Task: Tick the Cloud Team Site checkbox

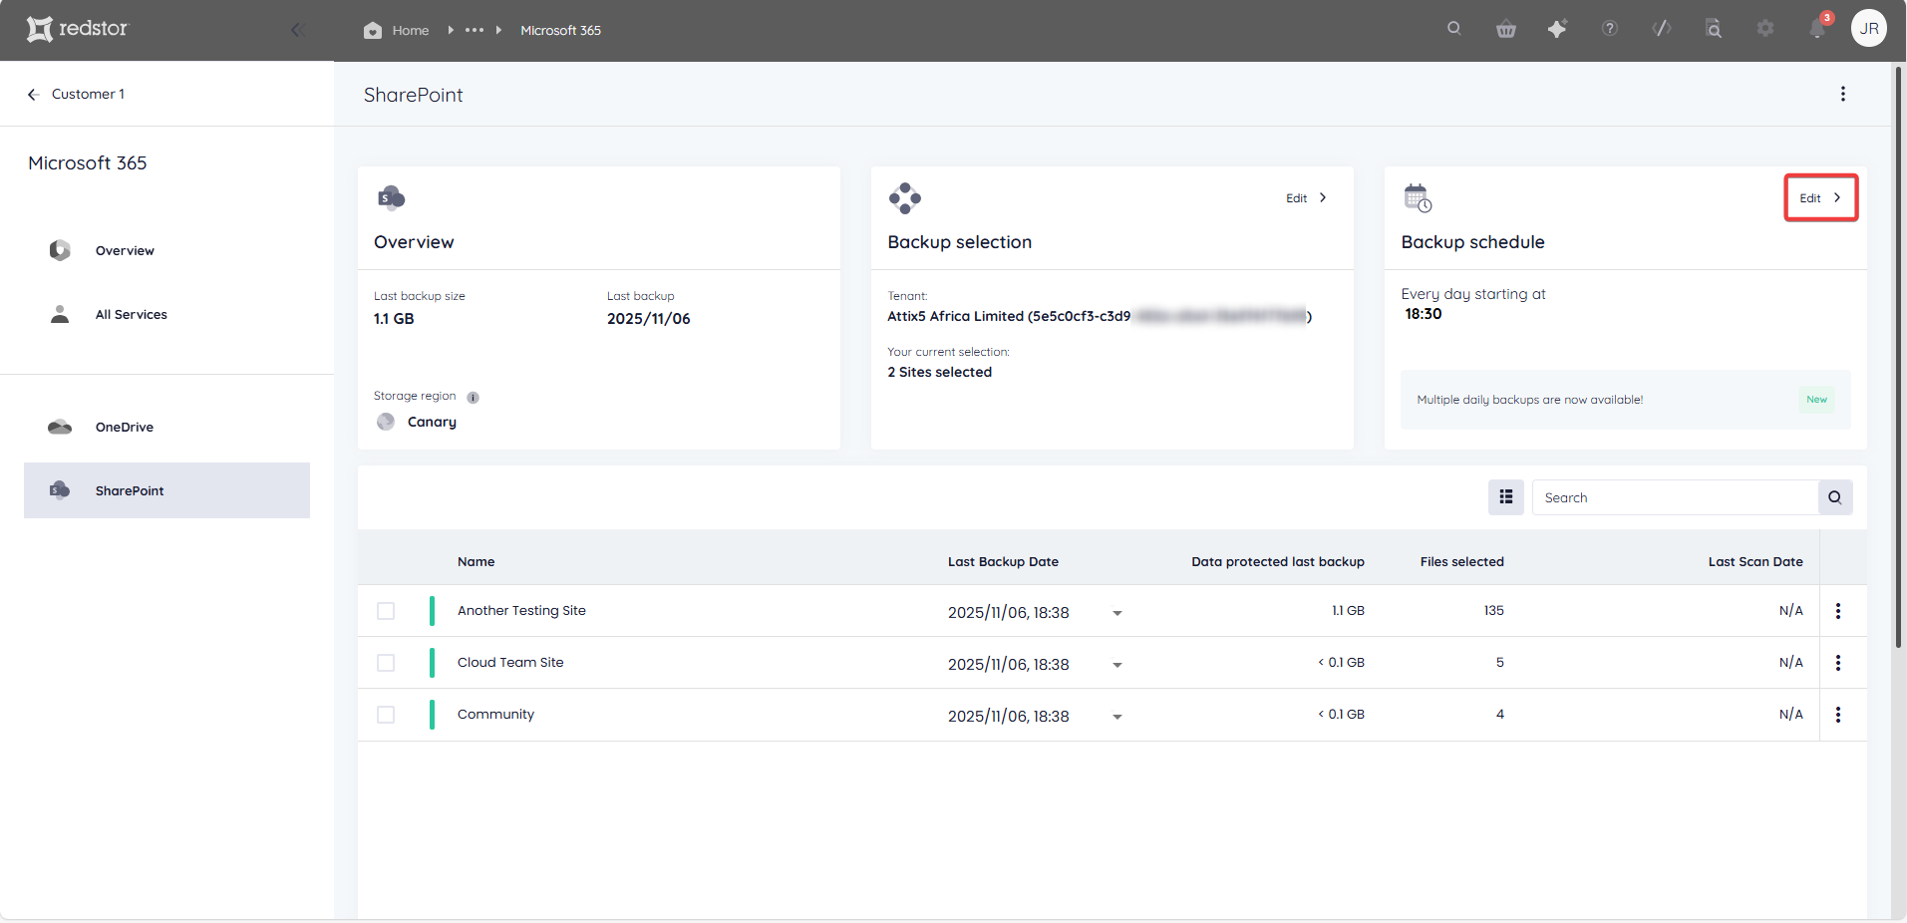Action: pyautogui.click(x=386, y=663)
